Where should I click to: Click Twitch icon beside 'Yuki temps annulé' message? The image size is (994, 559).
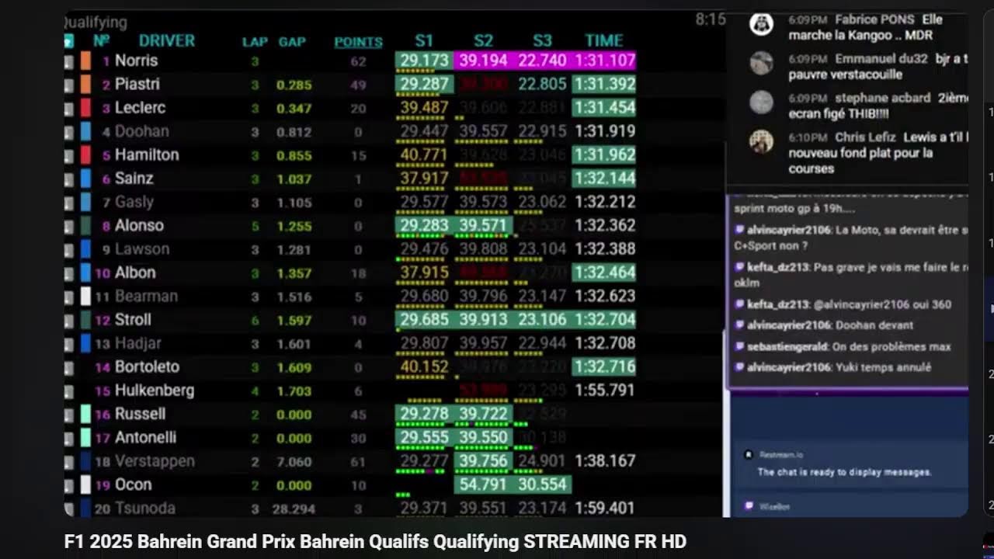coord(739,367)
